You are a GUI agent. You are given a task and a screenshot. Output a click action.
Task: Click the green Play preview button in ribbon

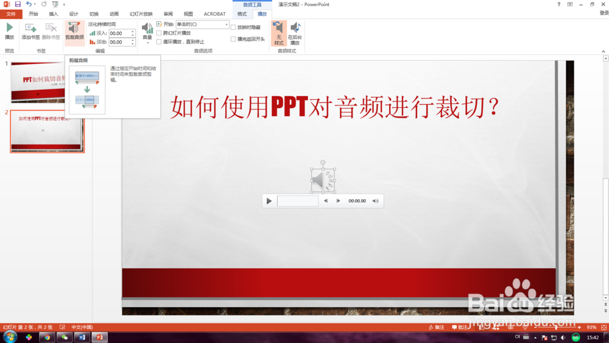(x=9, y=31)
